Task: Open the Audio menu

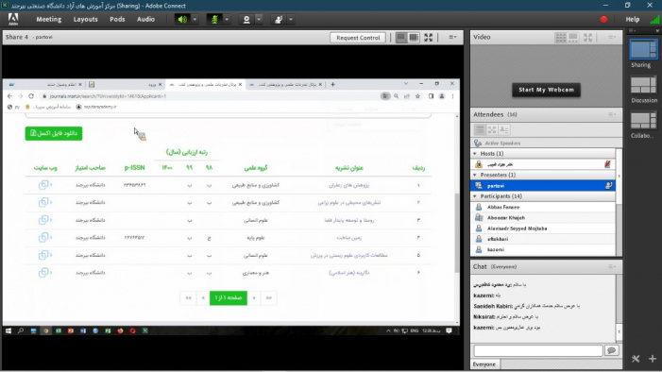Action: (x=145, y=20)
